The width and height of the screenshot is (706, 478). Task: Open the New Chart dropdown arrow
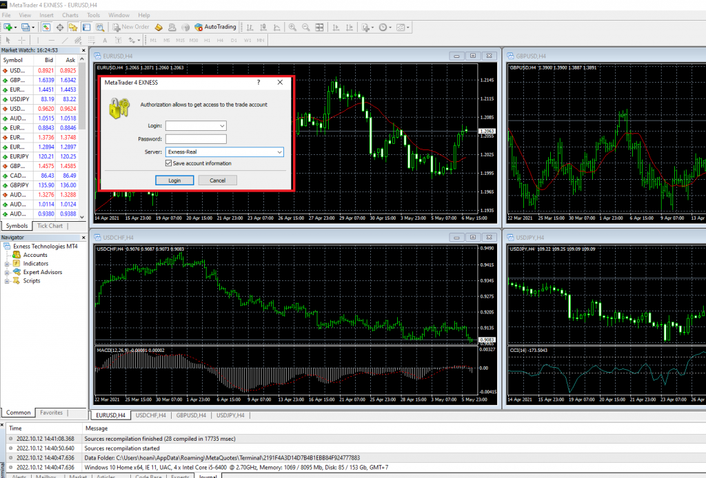[x=15, y=28]
